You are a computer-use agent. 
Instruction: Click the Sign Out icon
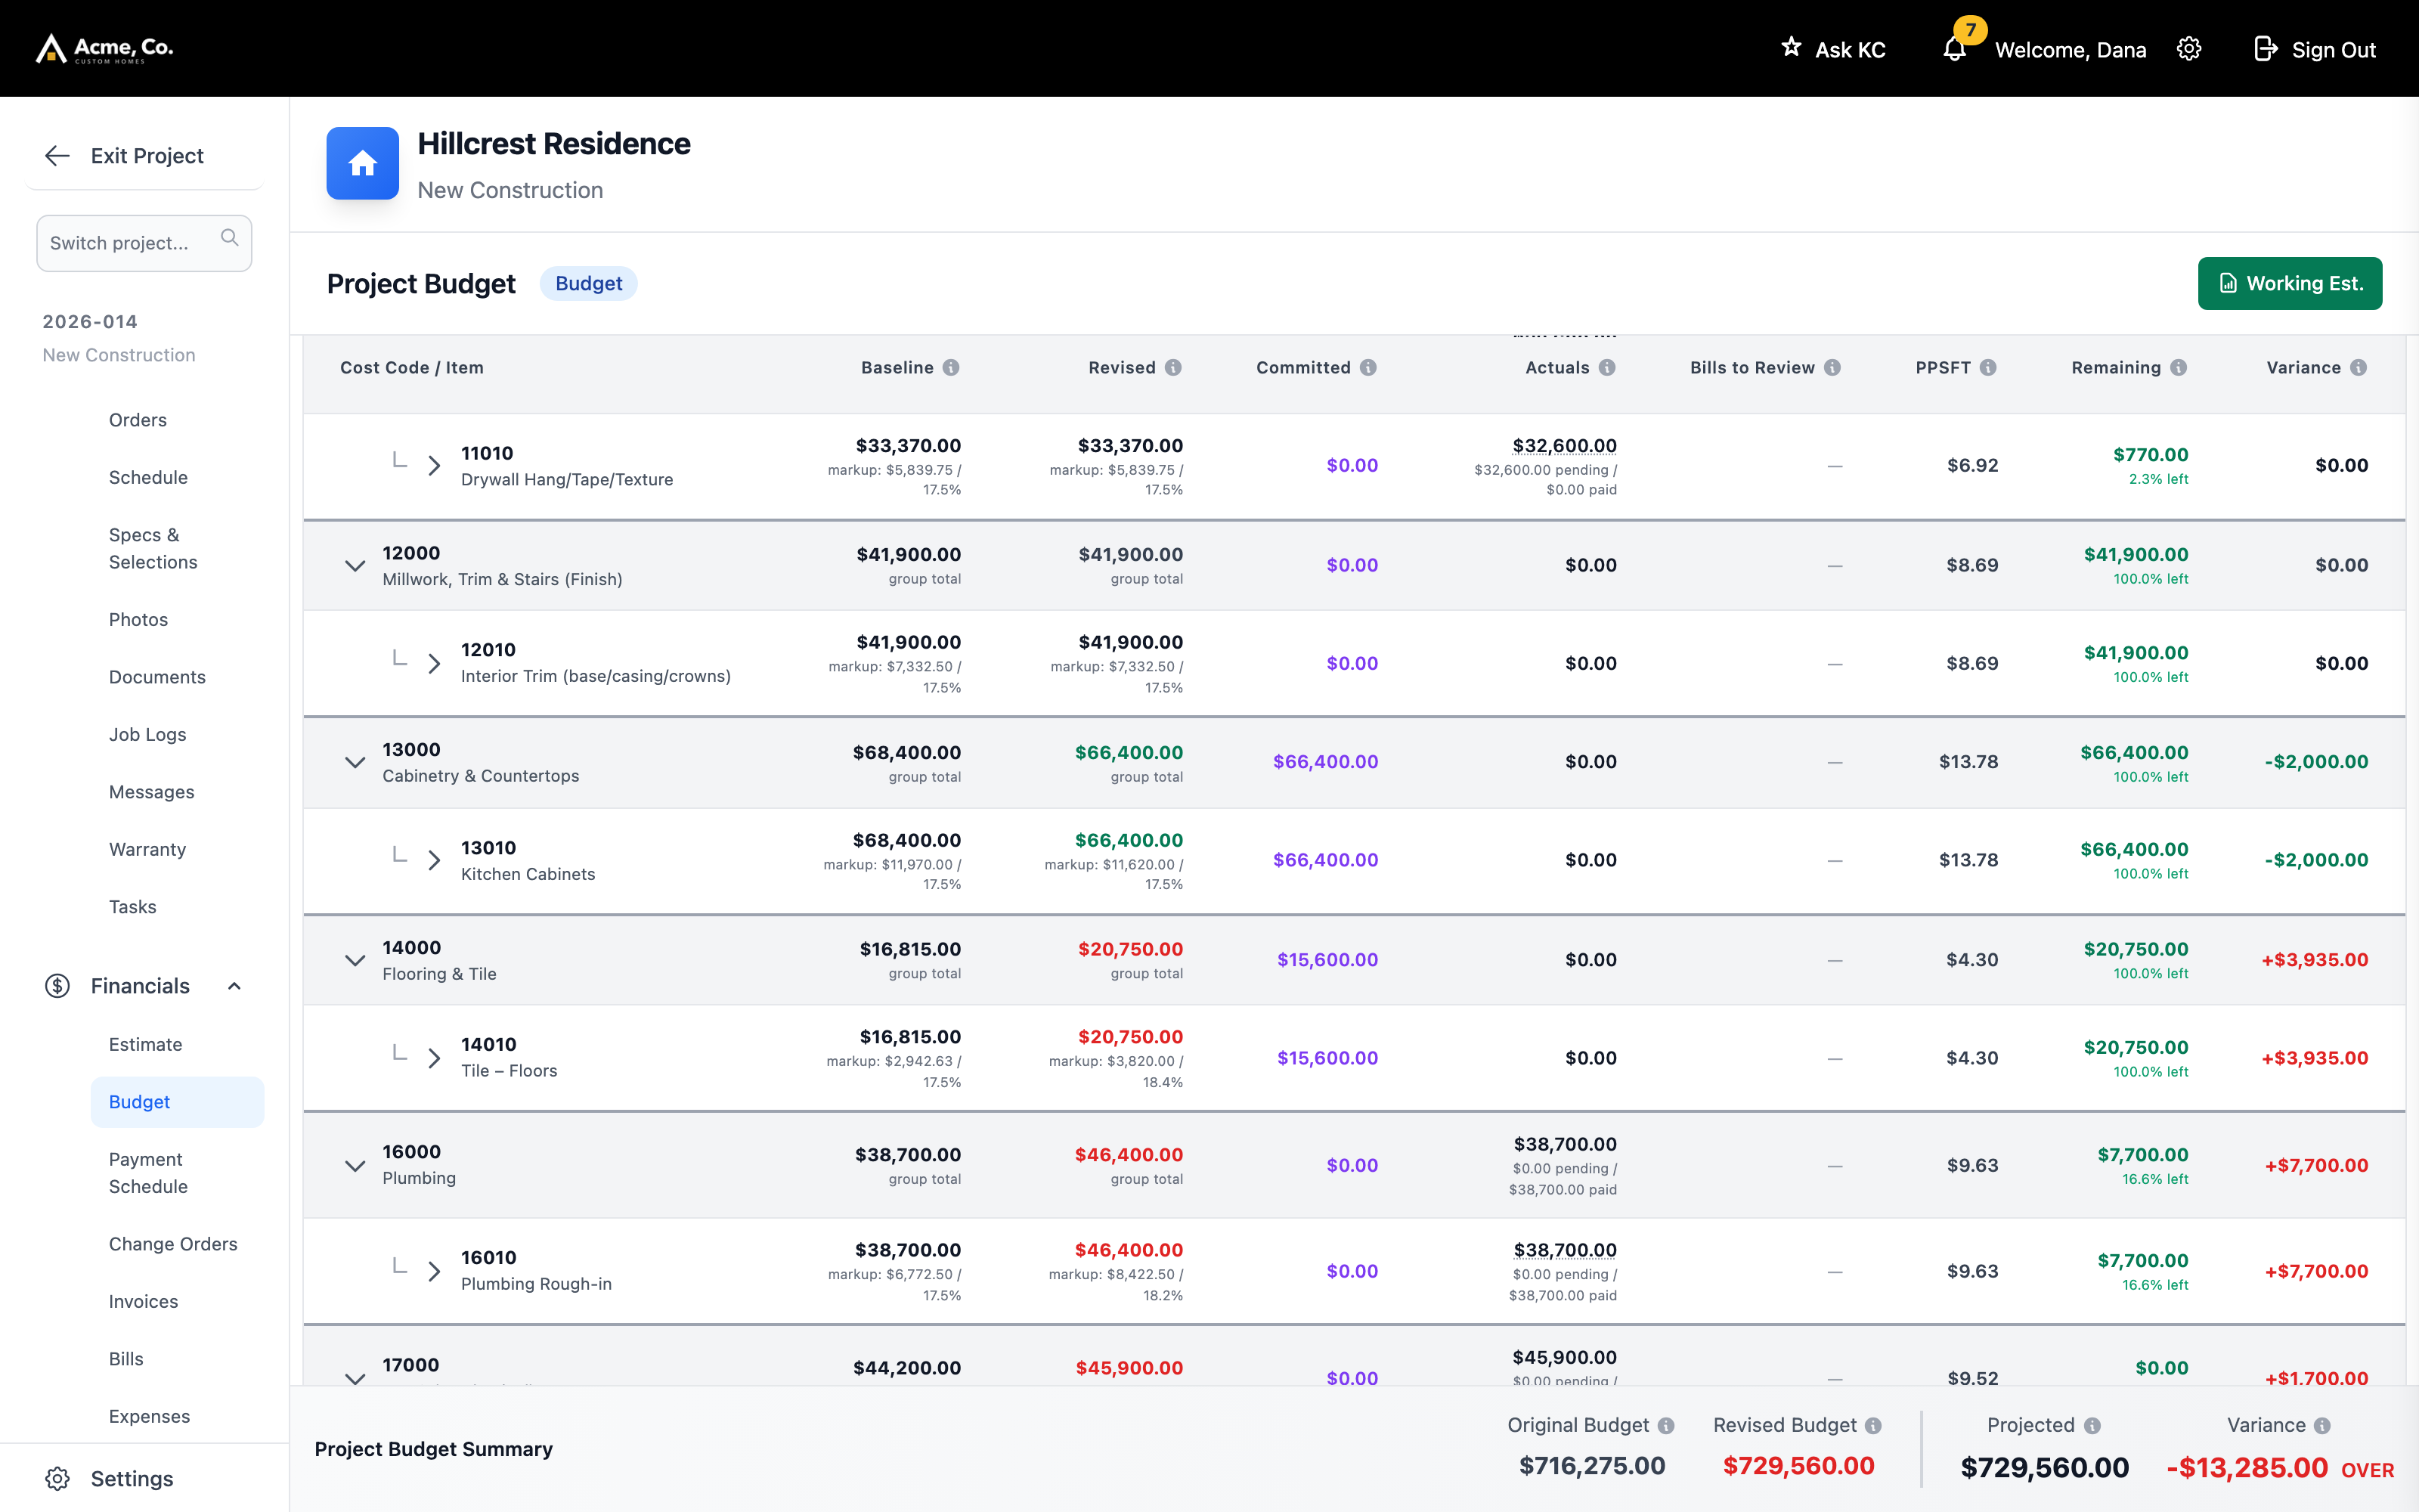2265,49
